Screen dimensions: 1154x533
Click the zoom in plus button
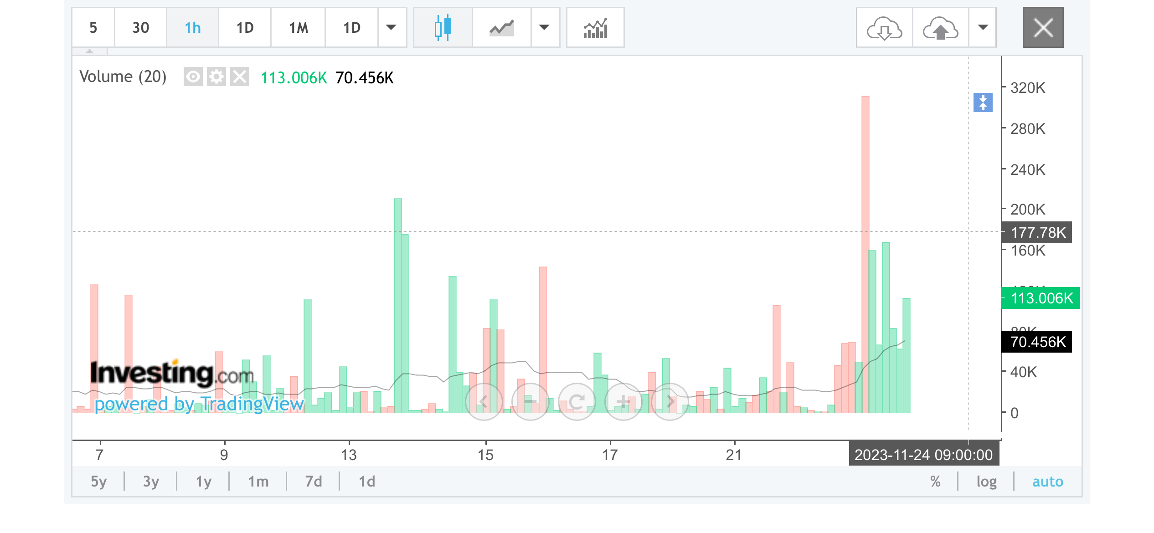click(623, 402)
